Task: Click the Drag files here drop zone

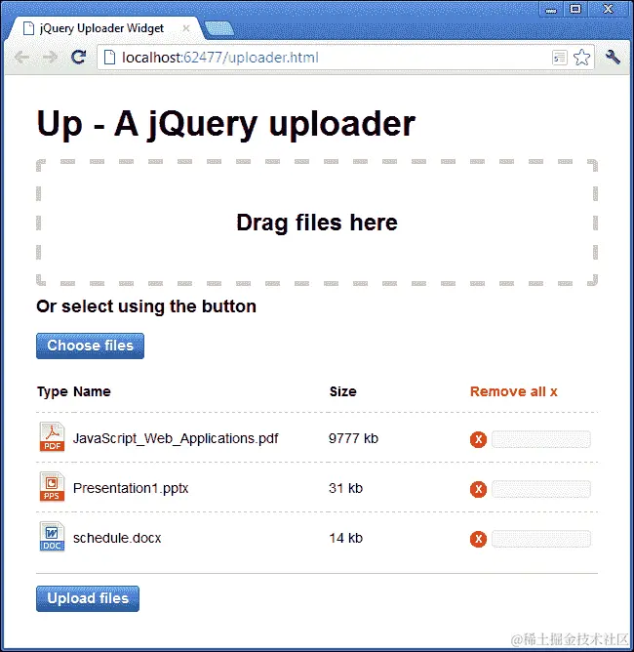Action: tap(317, 223)
